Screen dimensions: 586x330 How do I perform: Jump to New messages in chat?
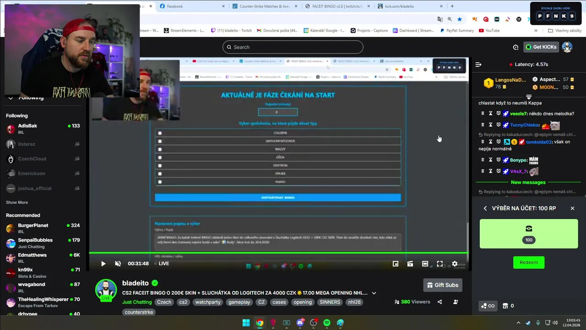coord(528,182)
